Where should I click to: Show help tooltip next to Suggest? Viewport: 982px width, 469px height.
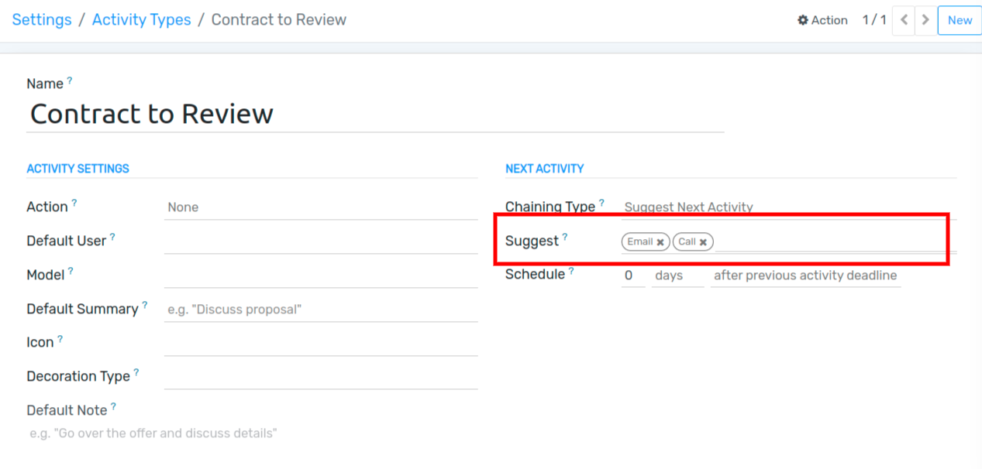[x=565, y=237]
